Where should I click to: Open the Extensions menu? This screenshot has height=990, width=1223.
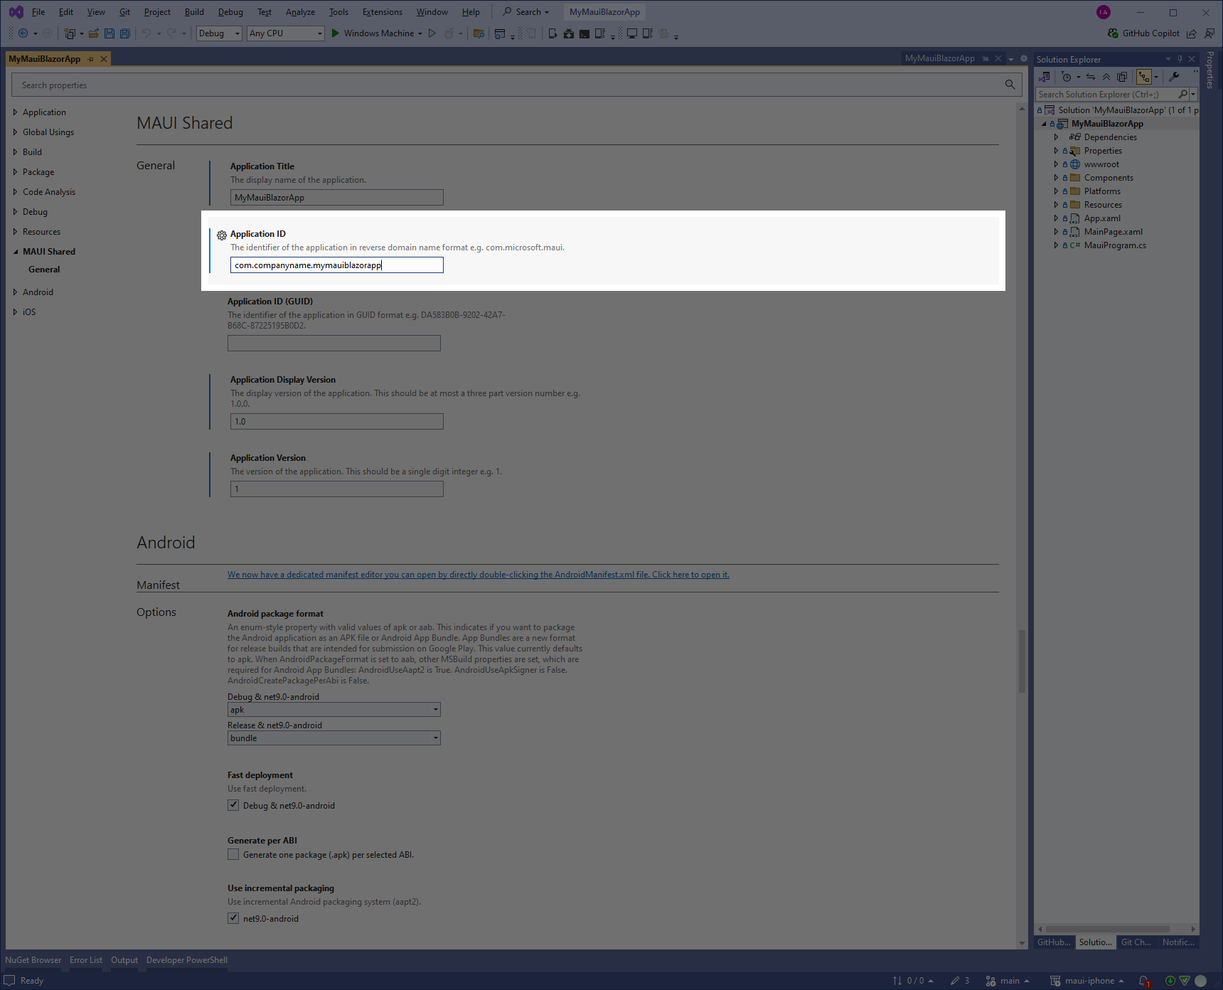383,12
